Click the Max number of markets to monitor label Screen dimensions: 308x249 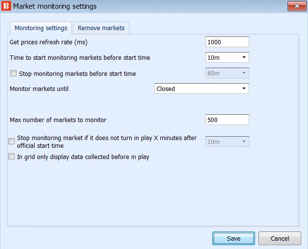point(58,120)
